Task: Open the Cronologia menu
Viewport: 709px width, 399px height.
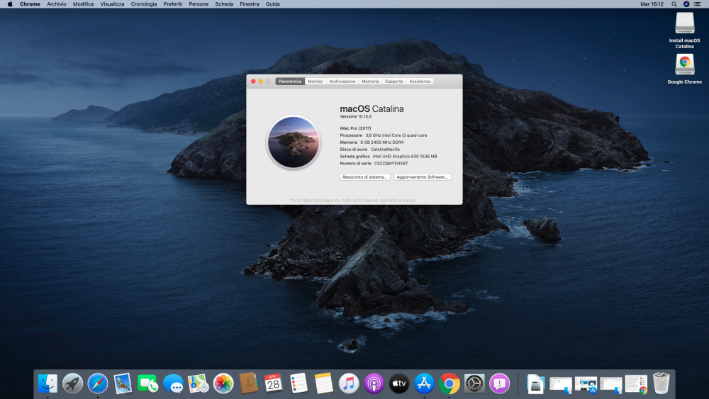Action: 144,4
